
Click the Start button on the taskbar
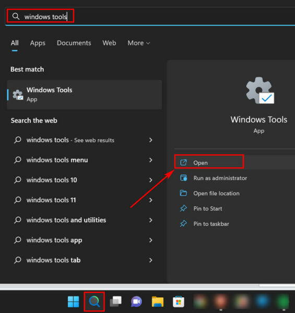coord(73,302)
